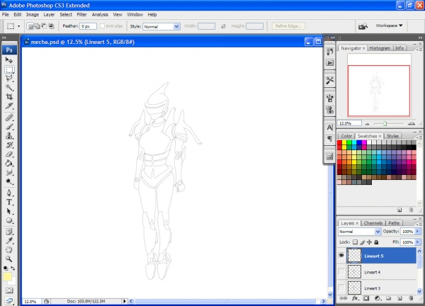
Task: Toggle Quick Mask mode
Action: tap(9, 290)
